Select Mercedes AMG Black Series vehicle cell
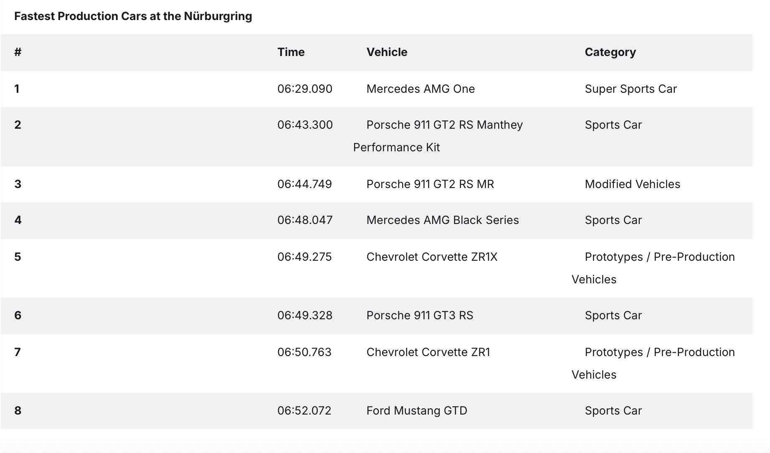This screenshot has width=770, height=453. point(443,220)
